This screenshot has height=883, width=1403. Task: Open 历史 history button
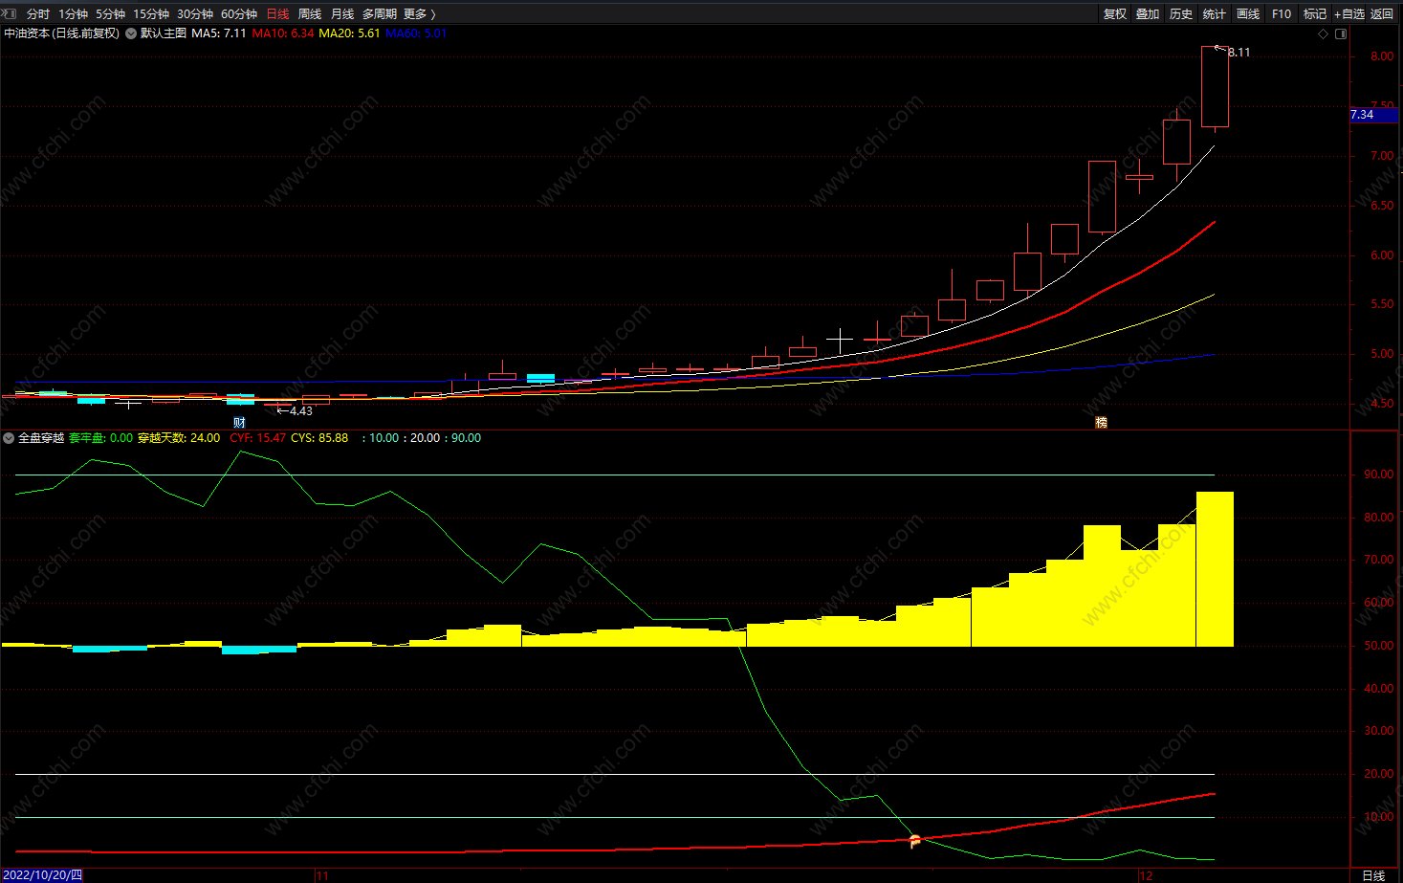point(1181,14)
